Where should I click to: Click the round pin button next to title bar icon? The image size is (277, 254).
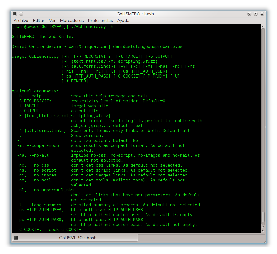pos(21,14)
